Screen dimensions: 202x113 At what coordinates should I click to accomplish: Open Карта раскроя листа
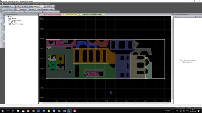pyautogui.click(x=17, y=12)
